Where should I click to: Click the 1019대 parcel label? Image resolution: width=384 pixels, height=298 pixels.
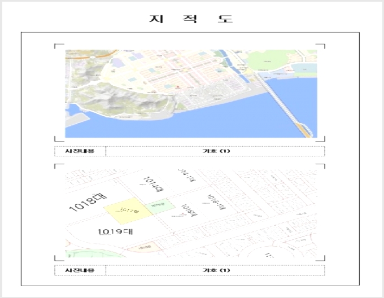(115, 231)
